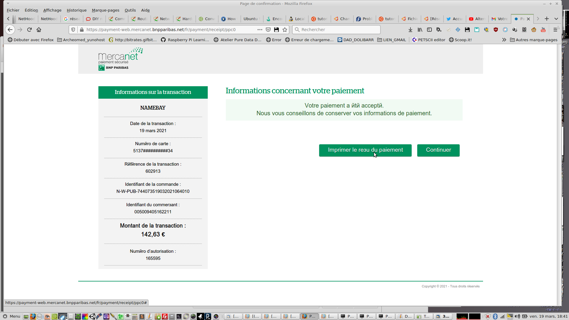Open the library bookshelf icon
The image size is (569, 320).
(x=420, y=30)
